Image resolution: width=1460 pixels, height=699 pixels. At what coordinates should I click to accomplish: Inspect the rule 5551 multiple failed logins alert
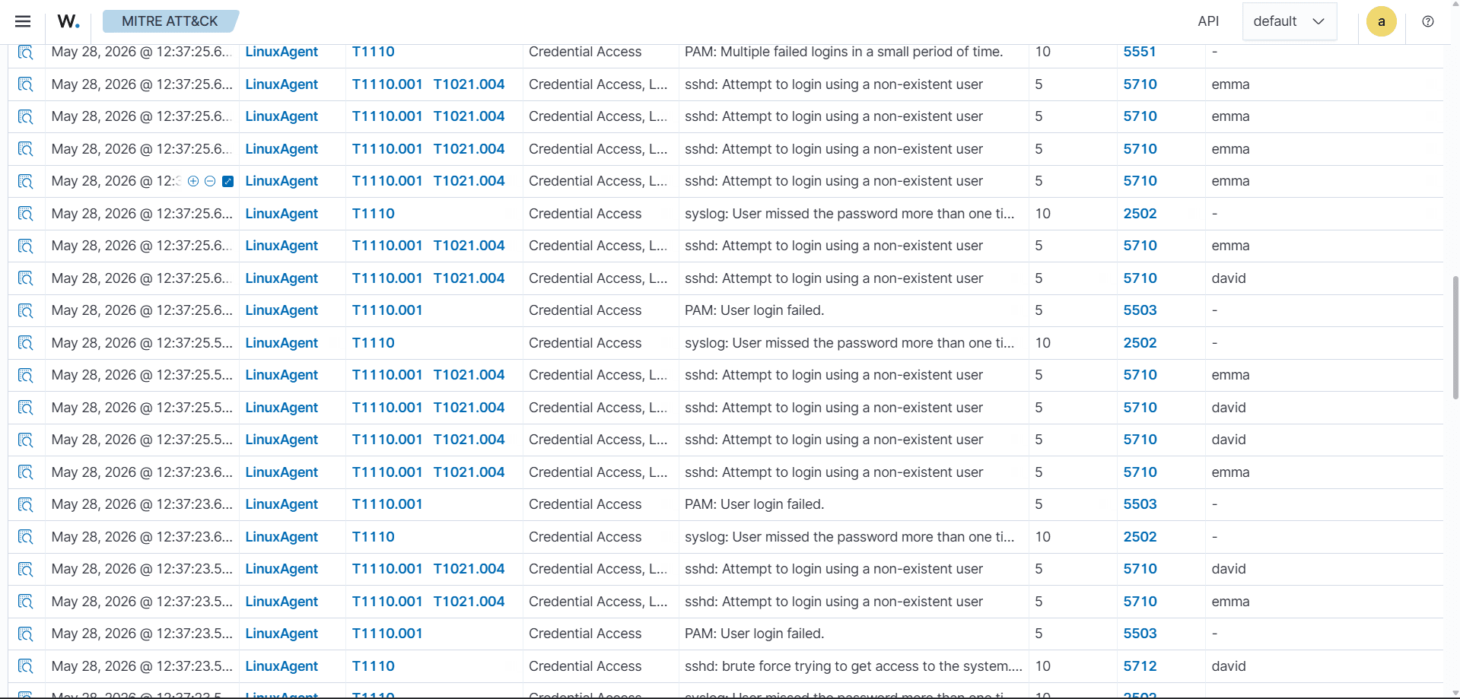[x=26, y=52]
